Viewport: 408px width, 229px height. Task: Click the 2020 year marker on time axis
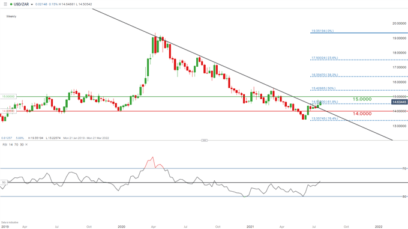pos(122,227)
